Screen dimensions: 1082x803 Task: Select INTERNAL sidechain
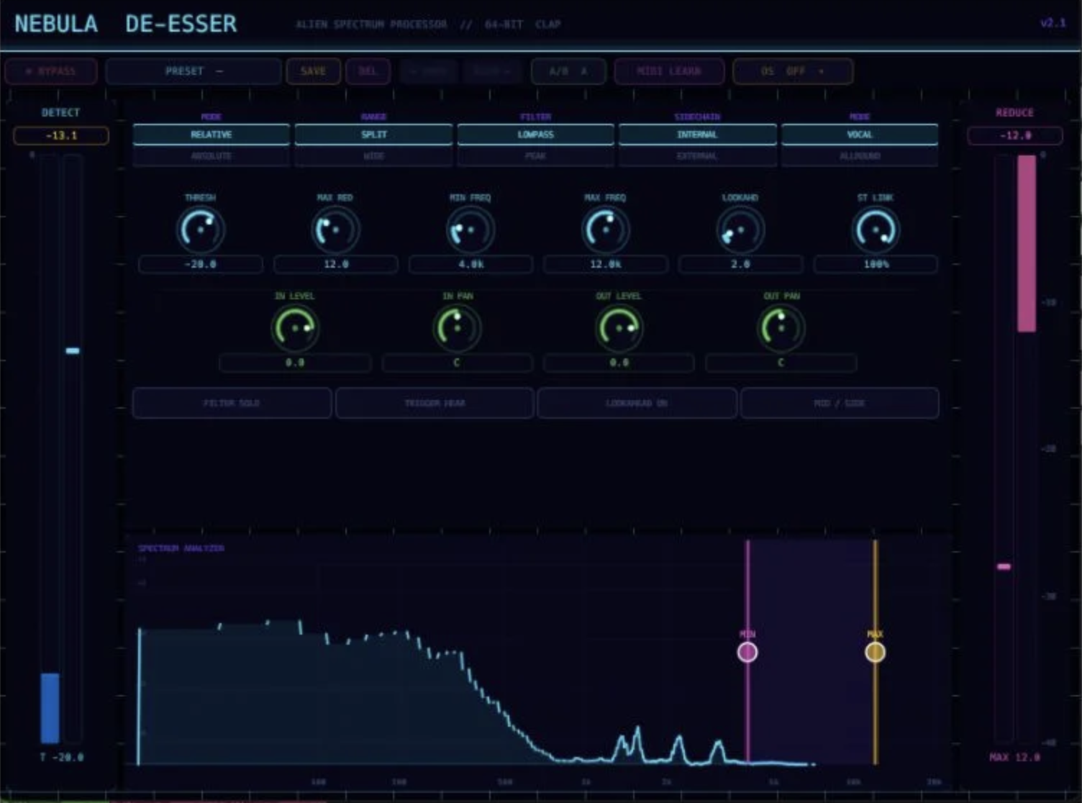point(697,135)
